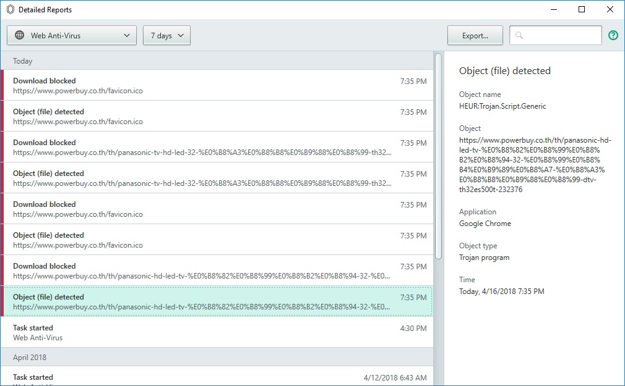
Task: Minimize the Detailed Reports window
Action: click(554, 9)
